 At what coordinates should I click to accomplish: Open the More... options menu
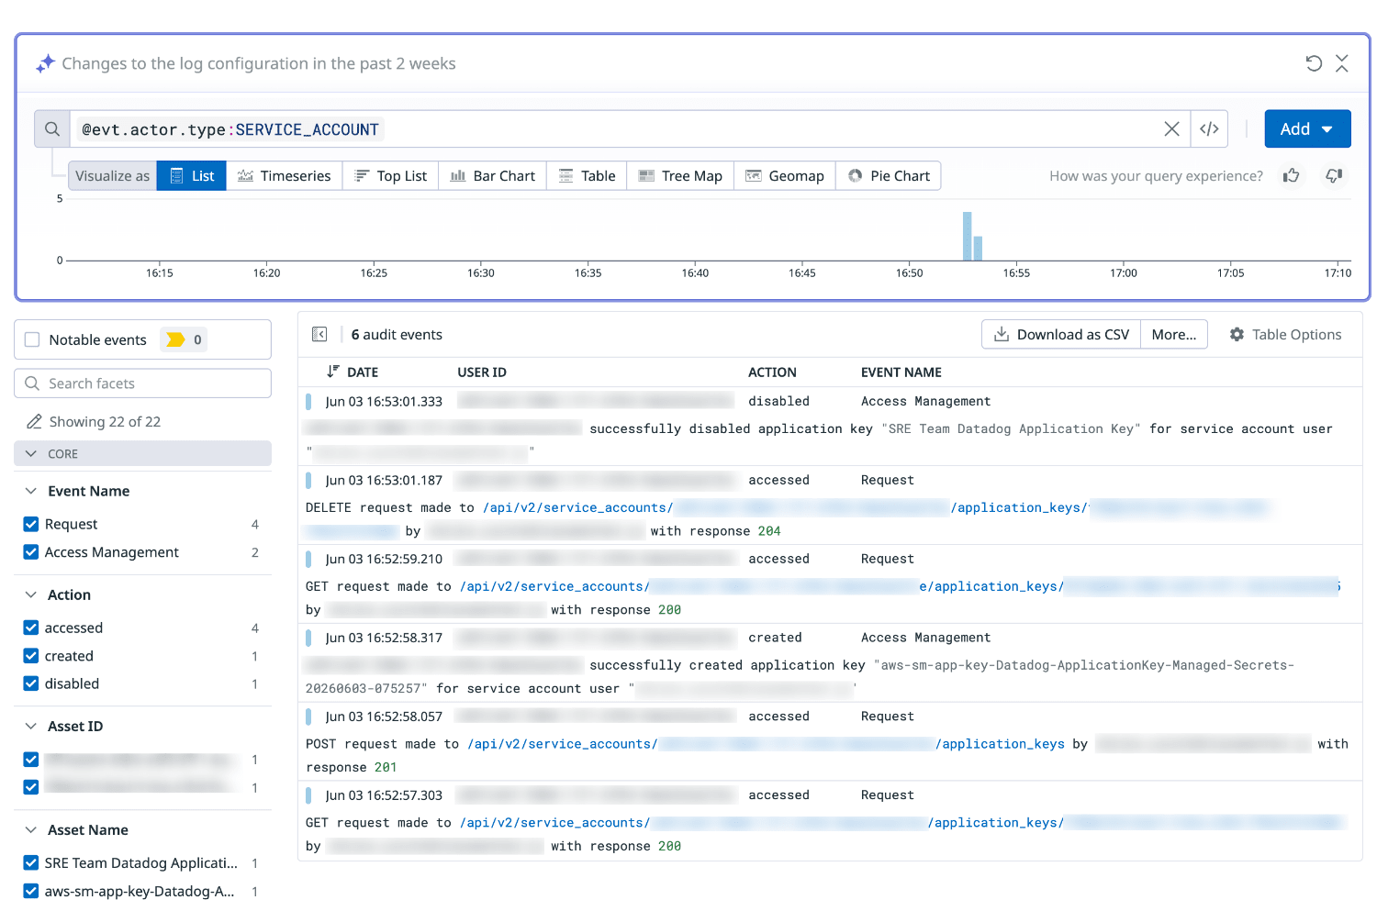click(x=1174, y=334)
